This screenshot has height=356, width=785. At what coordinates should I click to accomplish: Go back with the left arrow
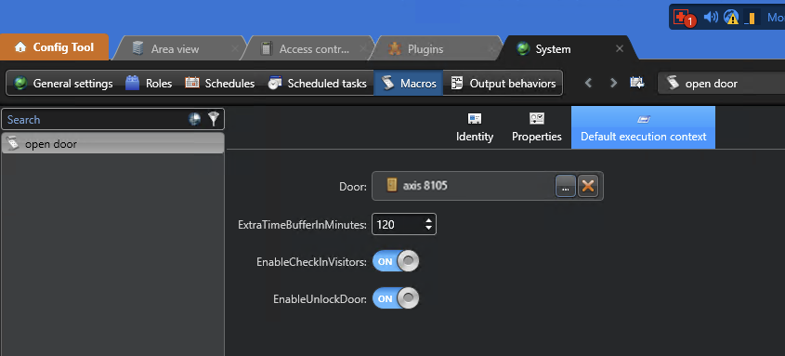point(589,83)
